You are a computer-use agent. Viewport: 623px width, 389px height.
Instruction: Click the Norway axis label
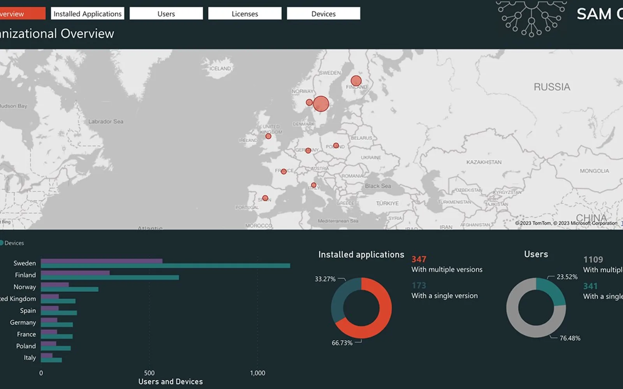[25, 287]
